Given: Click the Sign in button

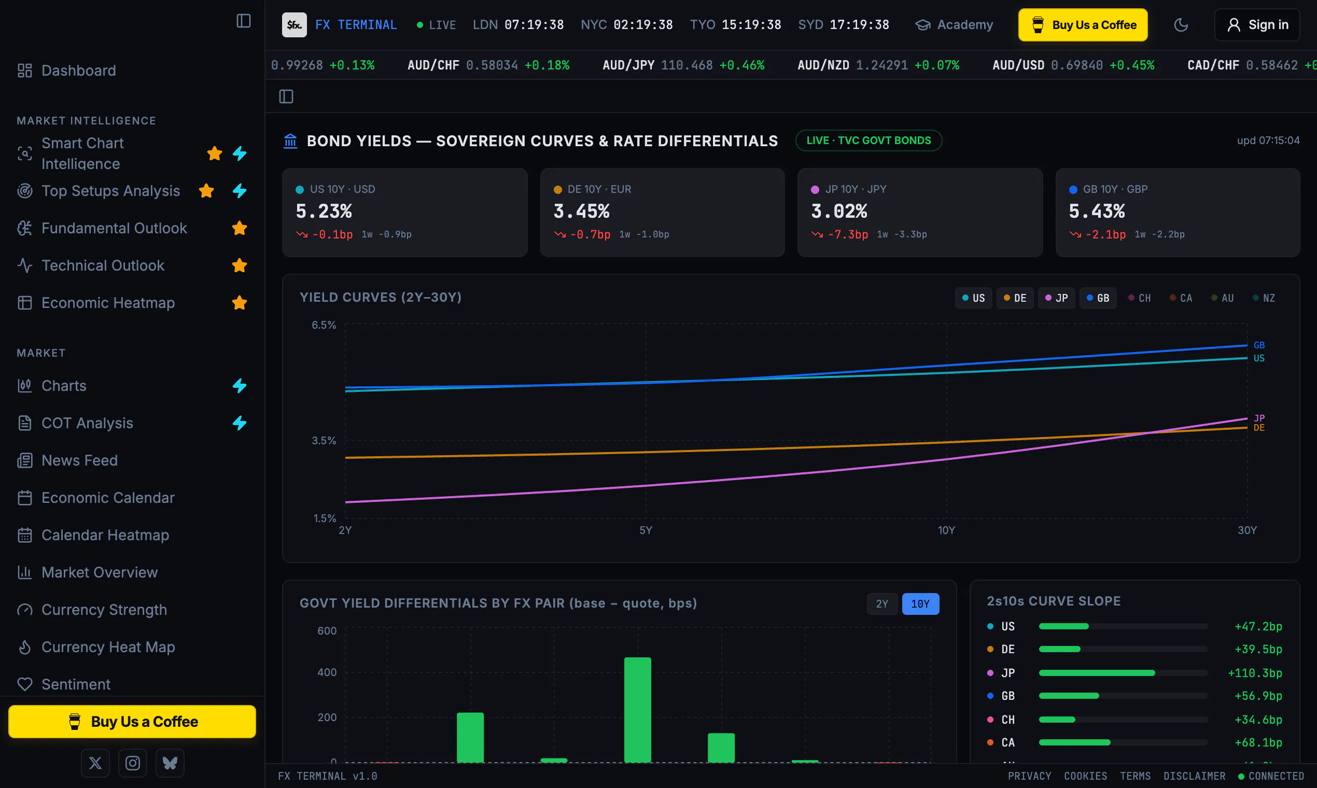Looking at the screenshot, I should [x=1257, y=25].
